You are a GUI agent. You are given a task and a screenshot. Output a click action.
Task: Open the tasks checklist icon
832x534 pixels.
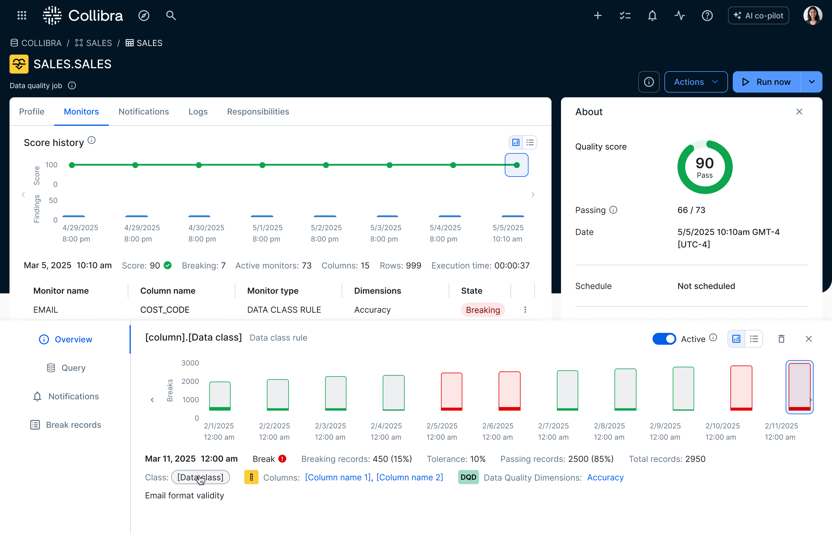(x=625, y=15)
